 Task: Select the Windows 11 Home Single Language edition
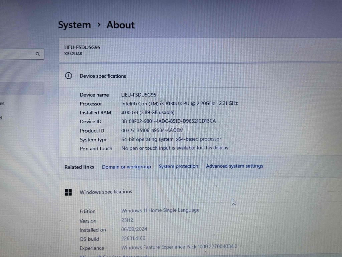pos(160,210)
